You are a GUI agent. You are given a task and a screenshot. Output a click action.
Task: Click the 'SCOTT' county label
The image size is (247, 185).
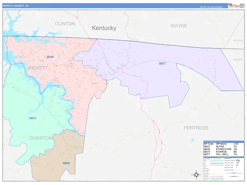click(238, 60)
